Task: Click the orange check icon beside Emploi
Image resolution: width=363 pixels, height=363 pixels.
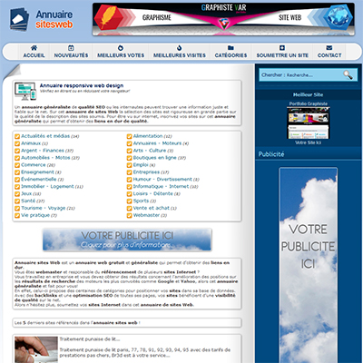Action: coord(130,165)
